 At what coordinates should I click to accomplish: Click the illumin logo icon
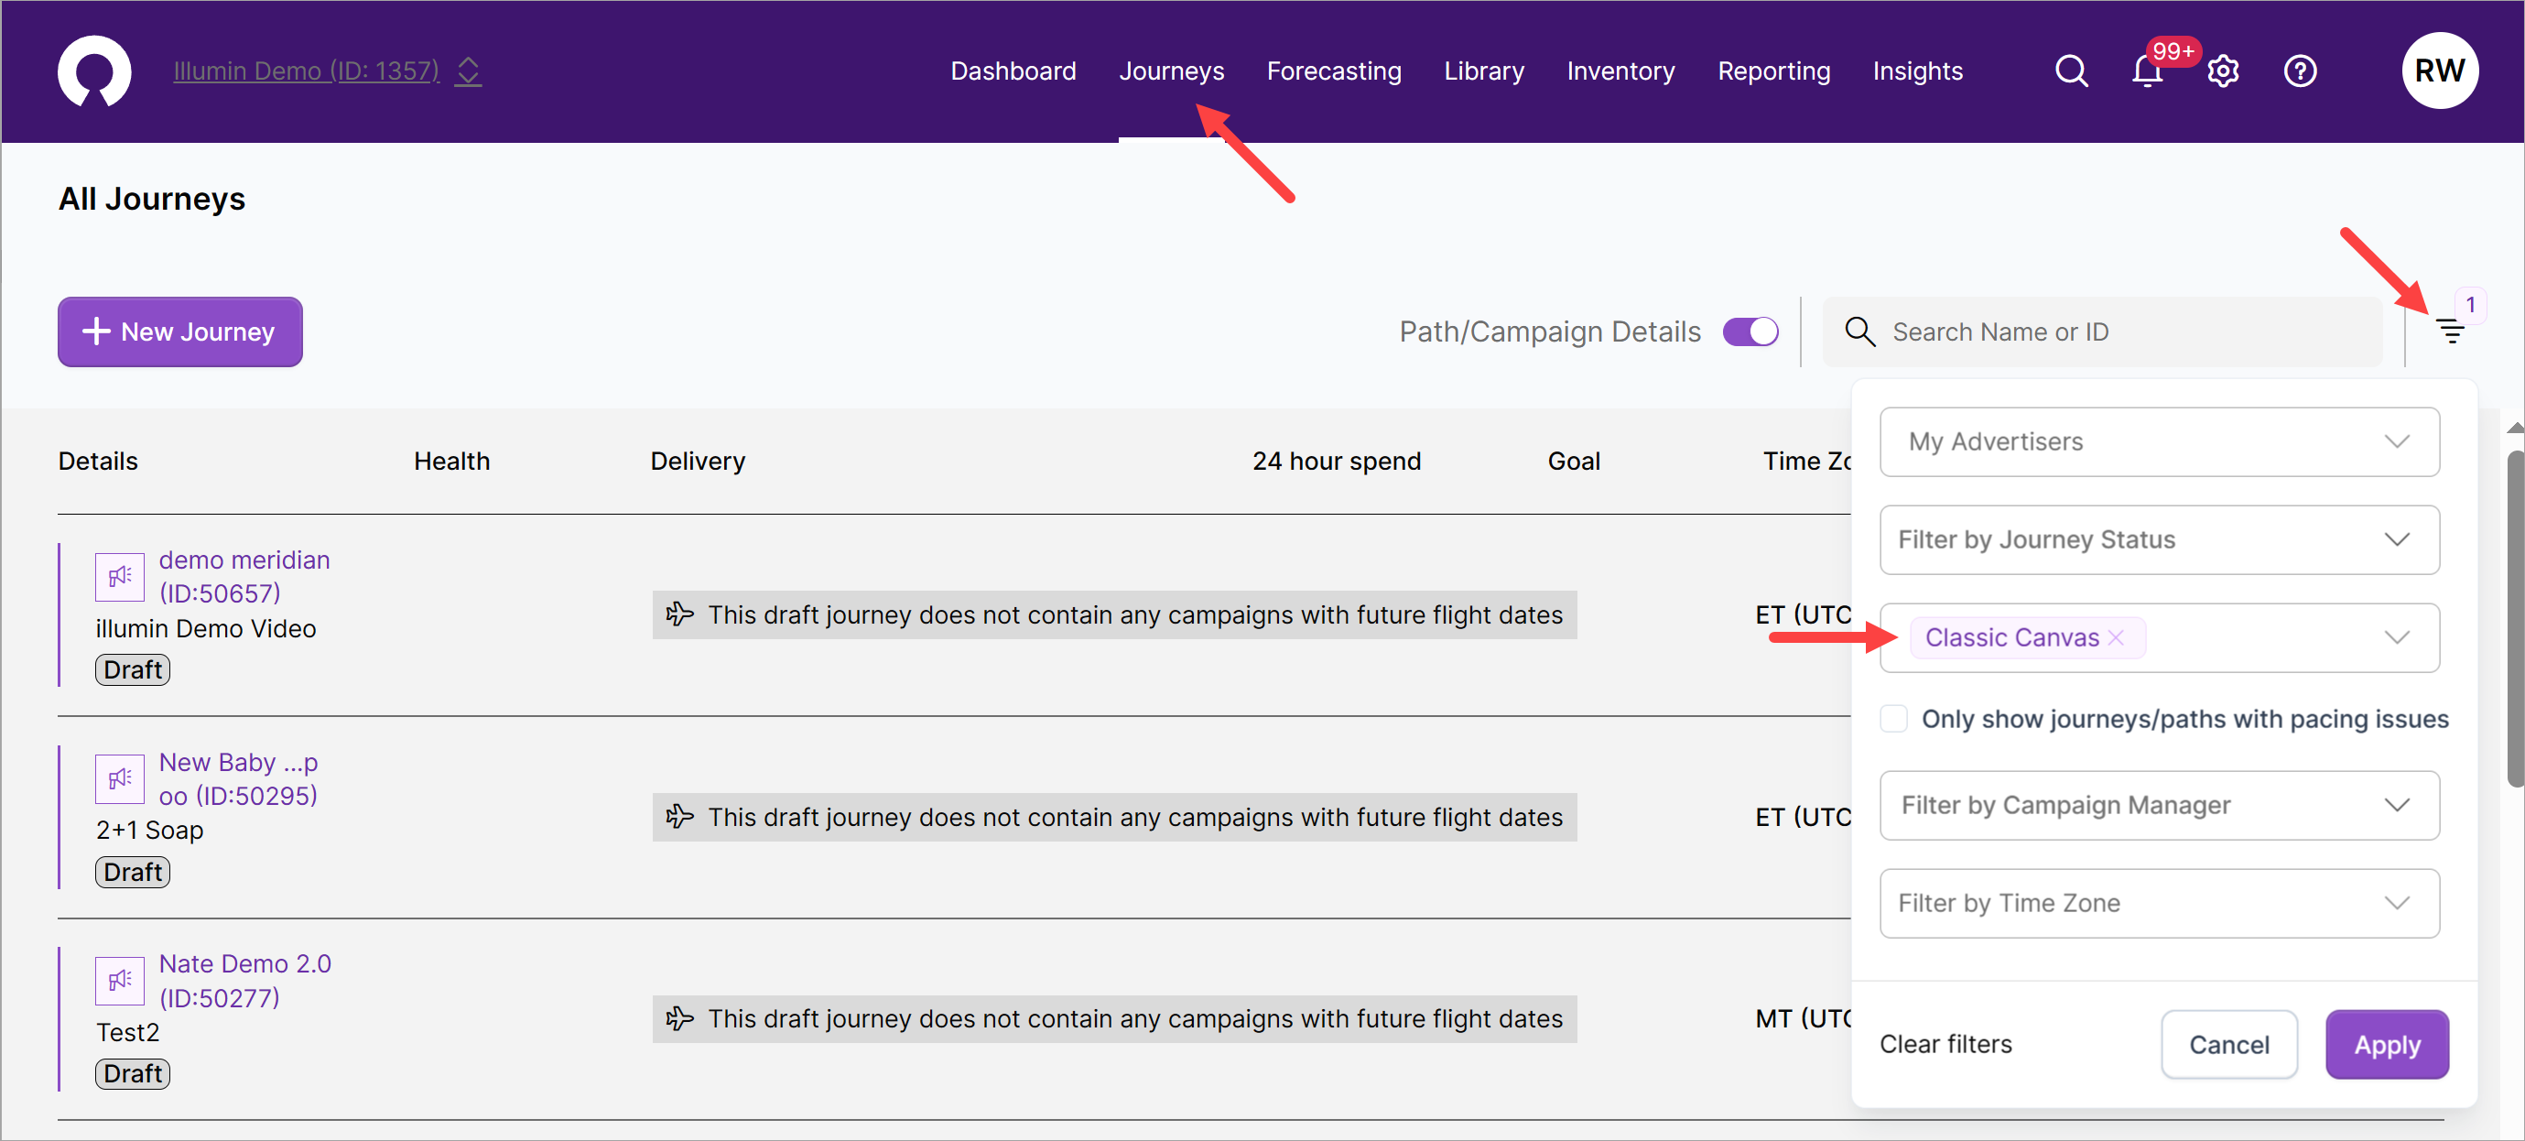(94, 71)
